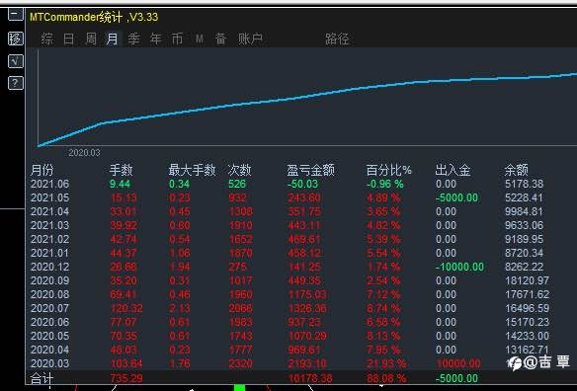The width and height of the screenshot is (577, 391).
Task: Switch to the 周 weekly tab
Action: (91, 39)
